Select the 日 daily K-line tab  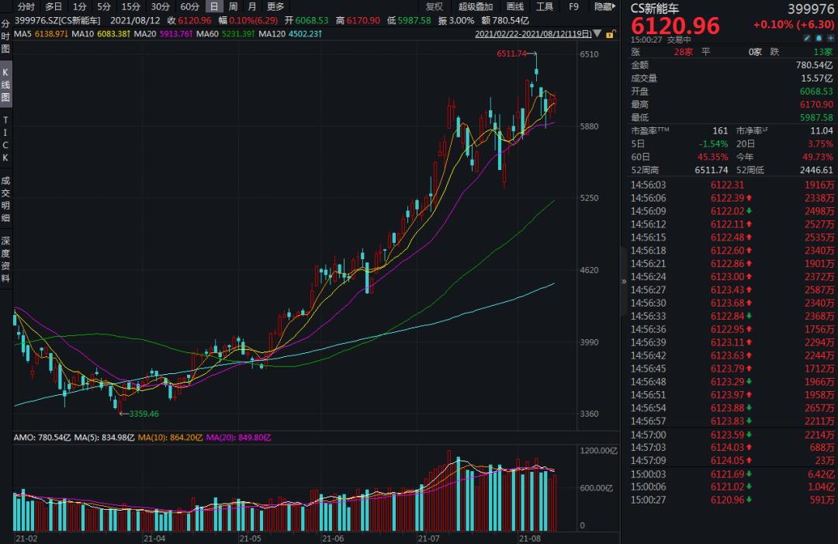tap(214, 6)
